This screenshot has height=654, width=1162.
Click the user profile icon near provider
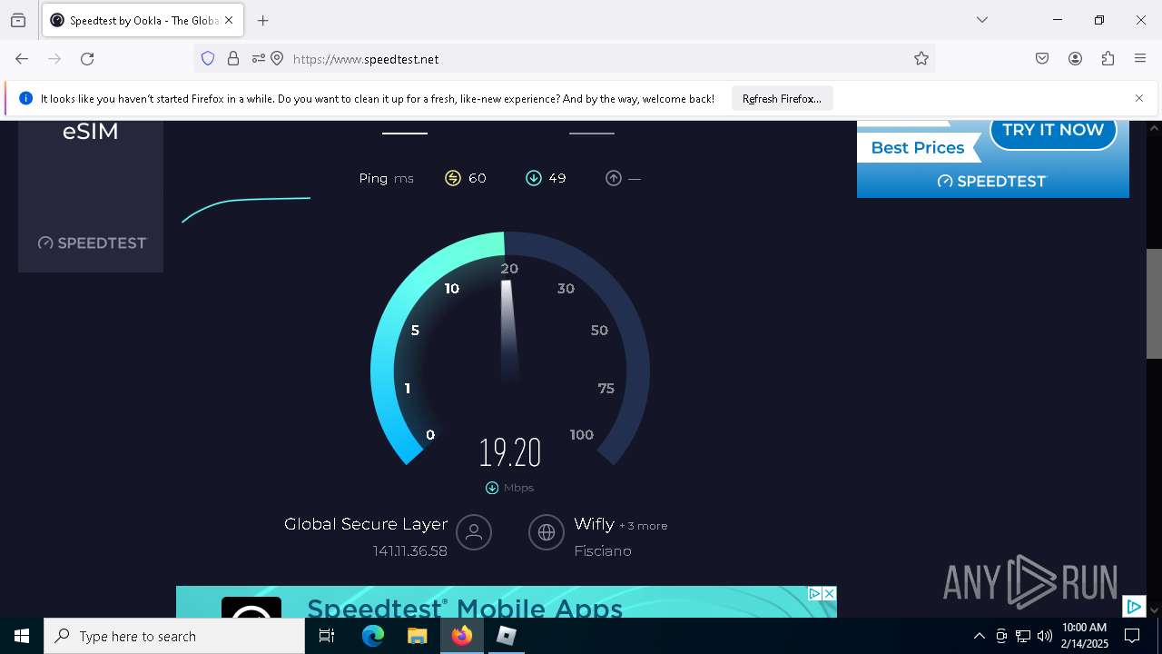(474, 532)
